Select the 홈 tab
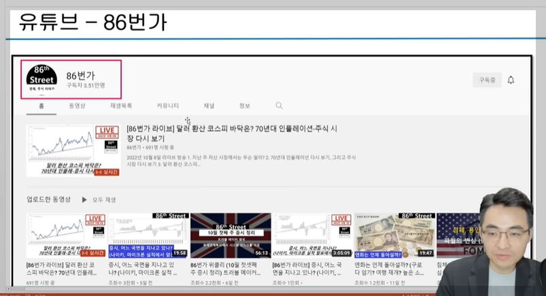The image size is (546, 296). coord(41,105)
